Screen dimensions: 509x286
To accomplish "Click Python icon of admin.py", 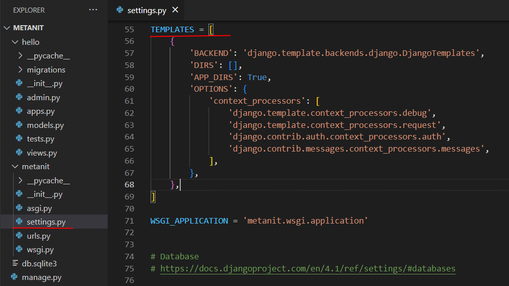I will click(19, 97).
